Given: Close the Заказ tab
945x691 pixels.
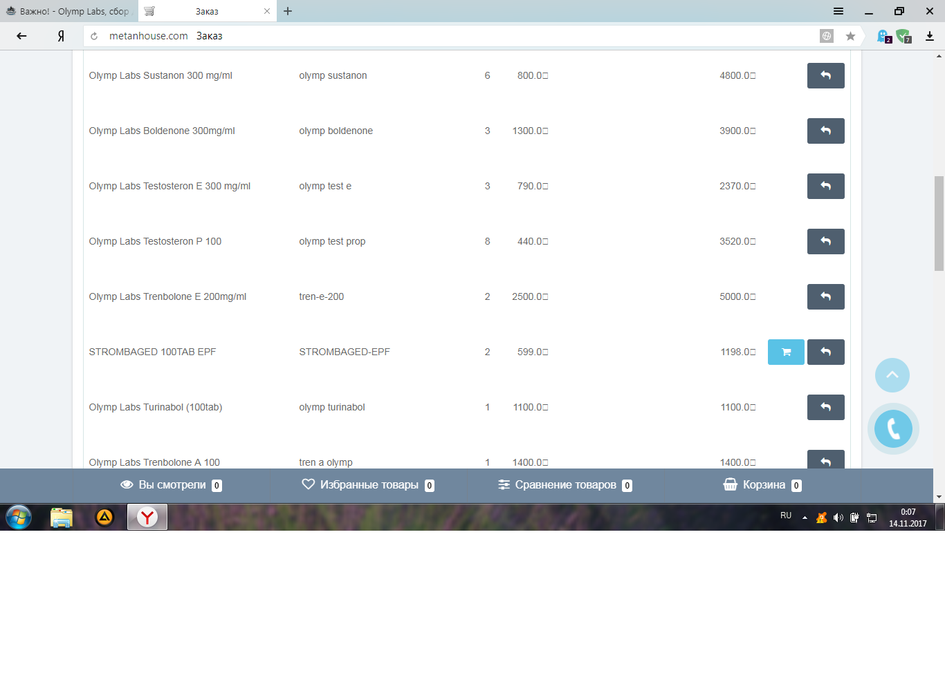Looking at the screenshot, I should 267,11.
